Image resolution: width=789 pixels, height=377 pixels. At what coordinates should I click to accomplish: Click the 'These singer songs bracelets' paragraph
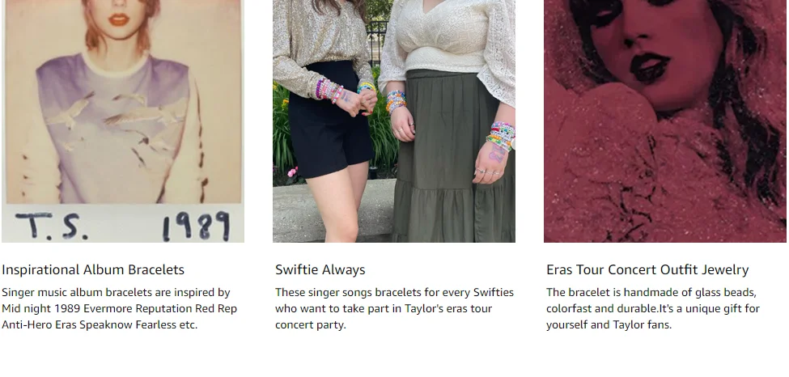(395, 308)
